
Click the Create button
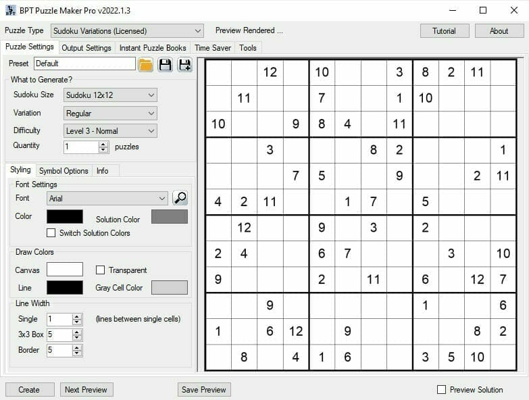pyautogui.click(x=29, y=390)
